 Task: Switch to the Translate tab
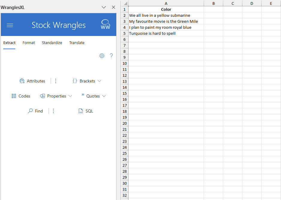point(77,43)
